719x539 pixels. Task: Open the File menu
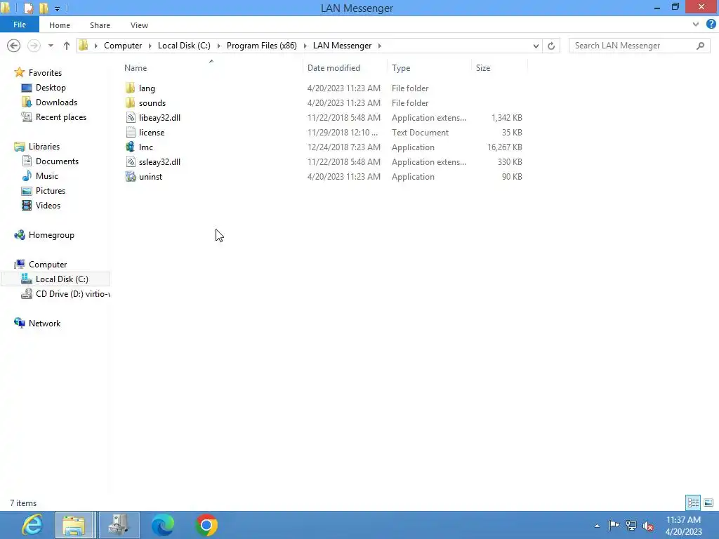tap(20, 25)
